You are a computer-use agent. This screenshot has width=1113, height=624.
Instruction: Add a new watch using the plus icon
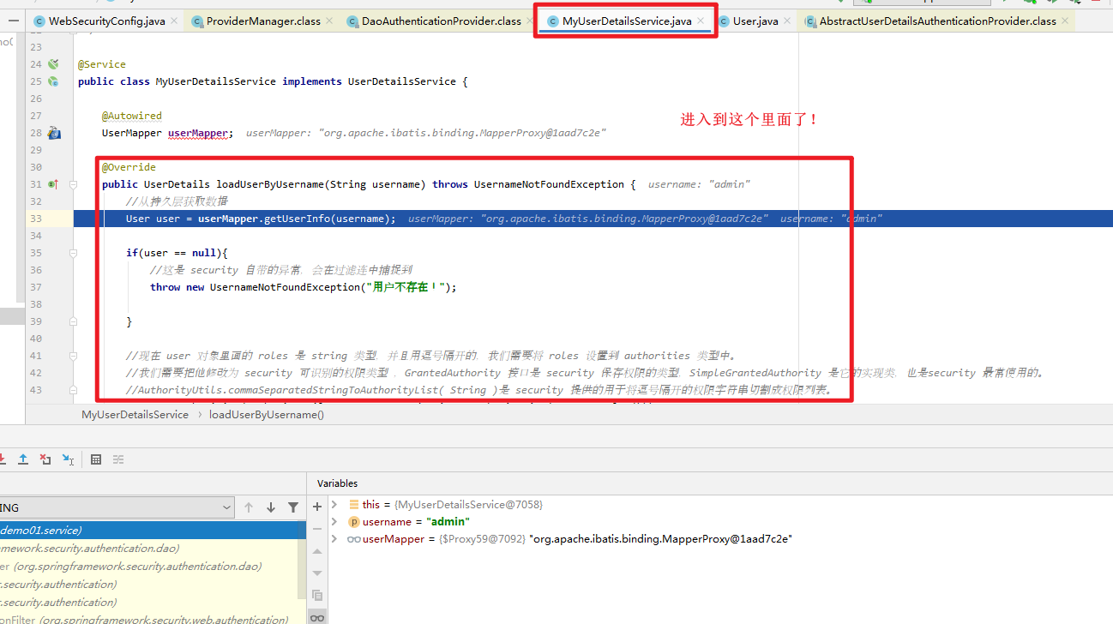[x=316, y=506]
